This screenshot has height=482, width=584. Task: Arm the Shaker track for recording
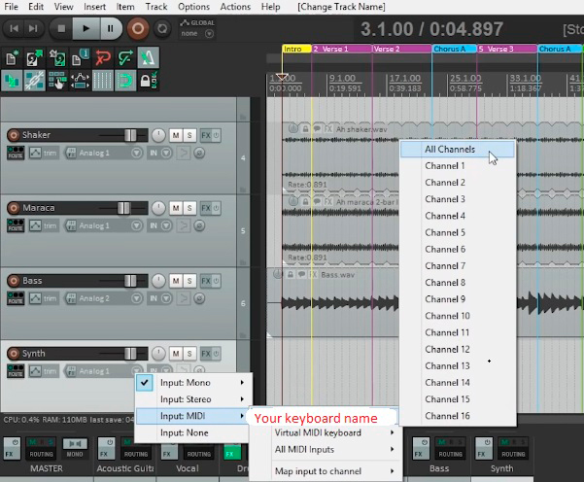14,135
